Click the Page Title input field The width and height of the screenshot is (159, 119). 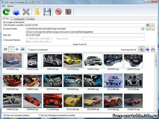click(x=85, y=35)
